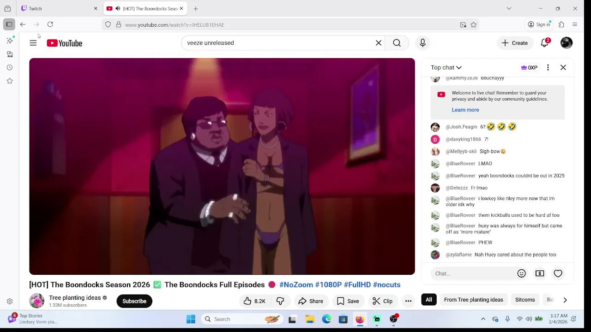
Task: Open a new browser tab
Action: pyautogui.click(x=196, y=8)
